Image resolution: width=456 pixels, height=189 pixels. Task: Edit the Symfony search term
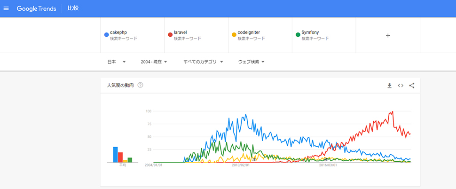pos(324,35)
